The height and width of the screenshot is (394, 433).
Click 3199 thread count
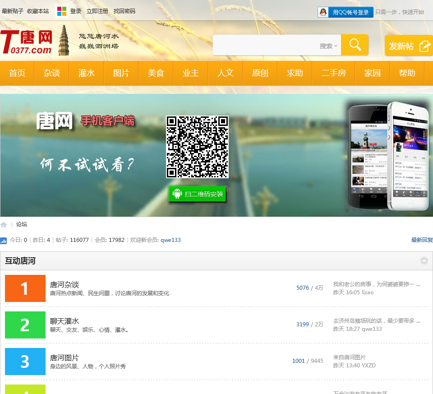[x=303, y=324]
